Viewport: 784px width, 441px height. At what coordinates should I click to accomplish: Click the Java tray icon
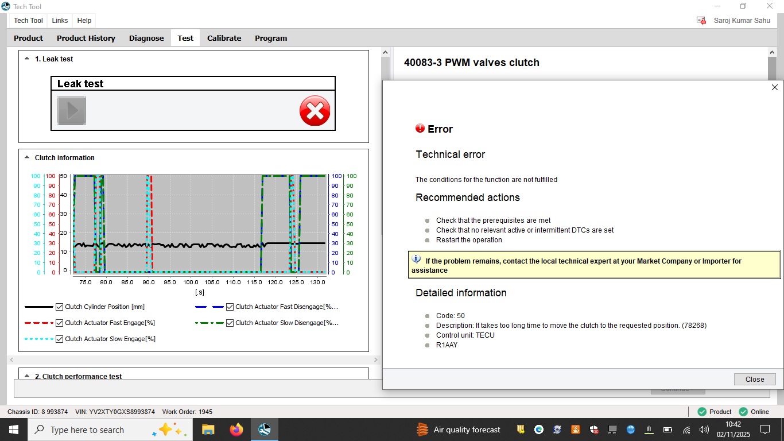click(576, 430)
